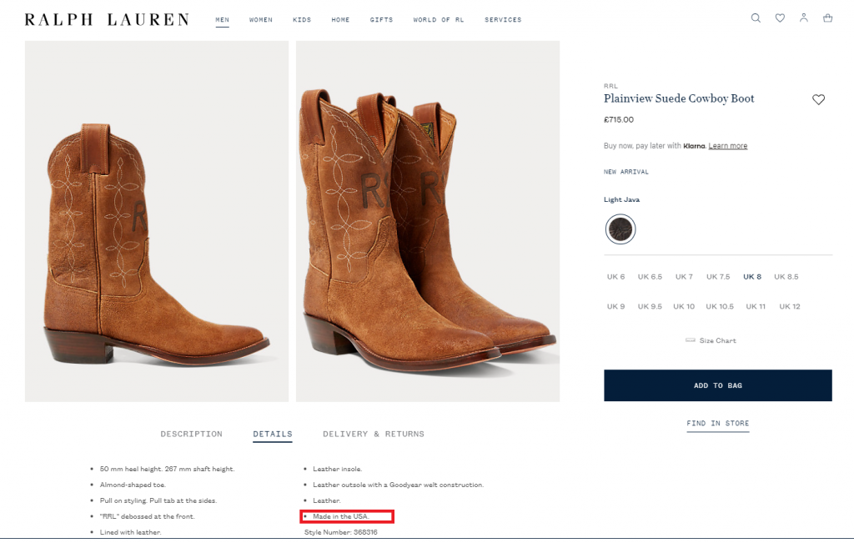Choose size UK 6

tap(615, 277)
